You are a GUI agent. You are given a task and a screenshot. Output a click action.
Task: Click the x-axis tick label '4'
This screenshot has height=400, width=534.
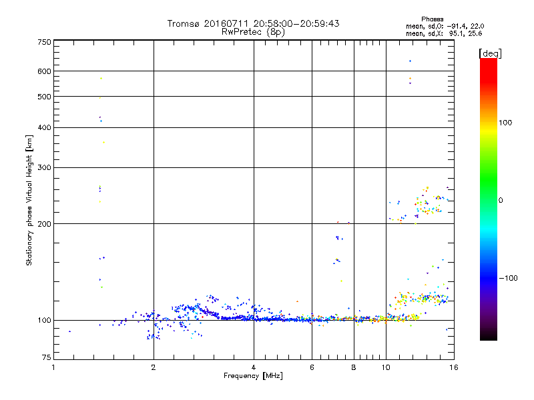[x=254, y=367]
